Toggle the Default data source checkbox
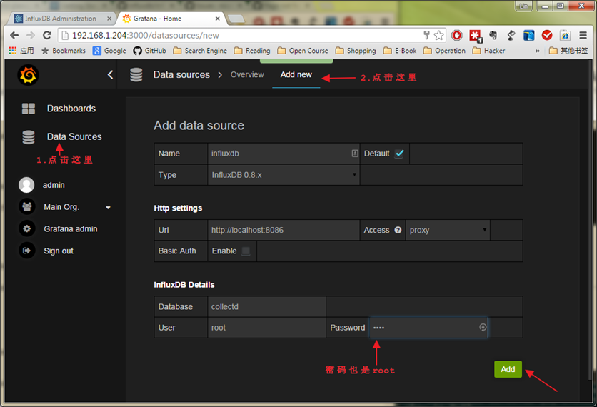This screenshot has width=597, height=407. pyautogui.click(x=399, y=154)
